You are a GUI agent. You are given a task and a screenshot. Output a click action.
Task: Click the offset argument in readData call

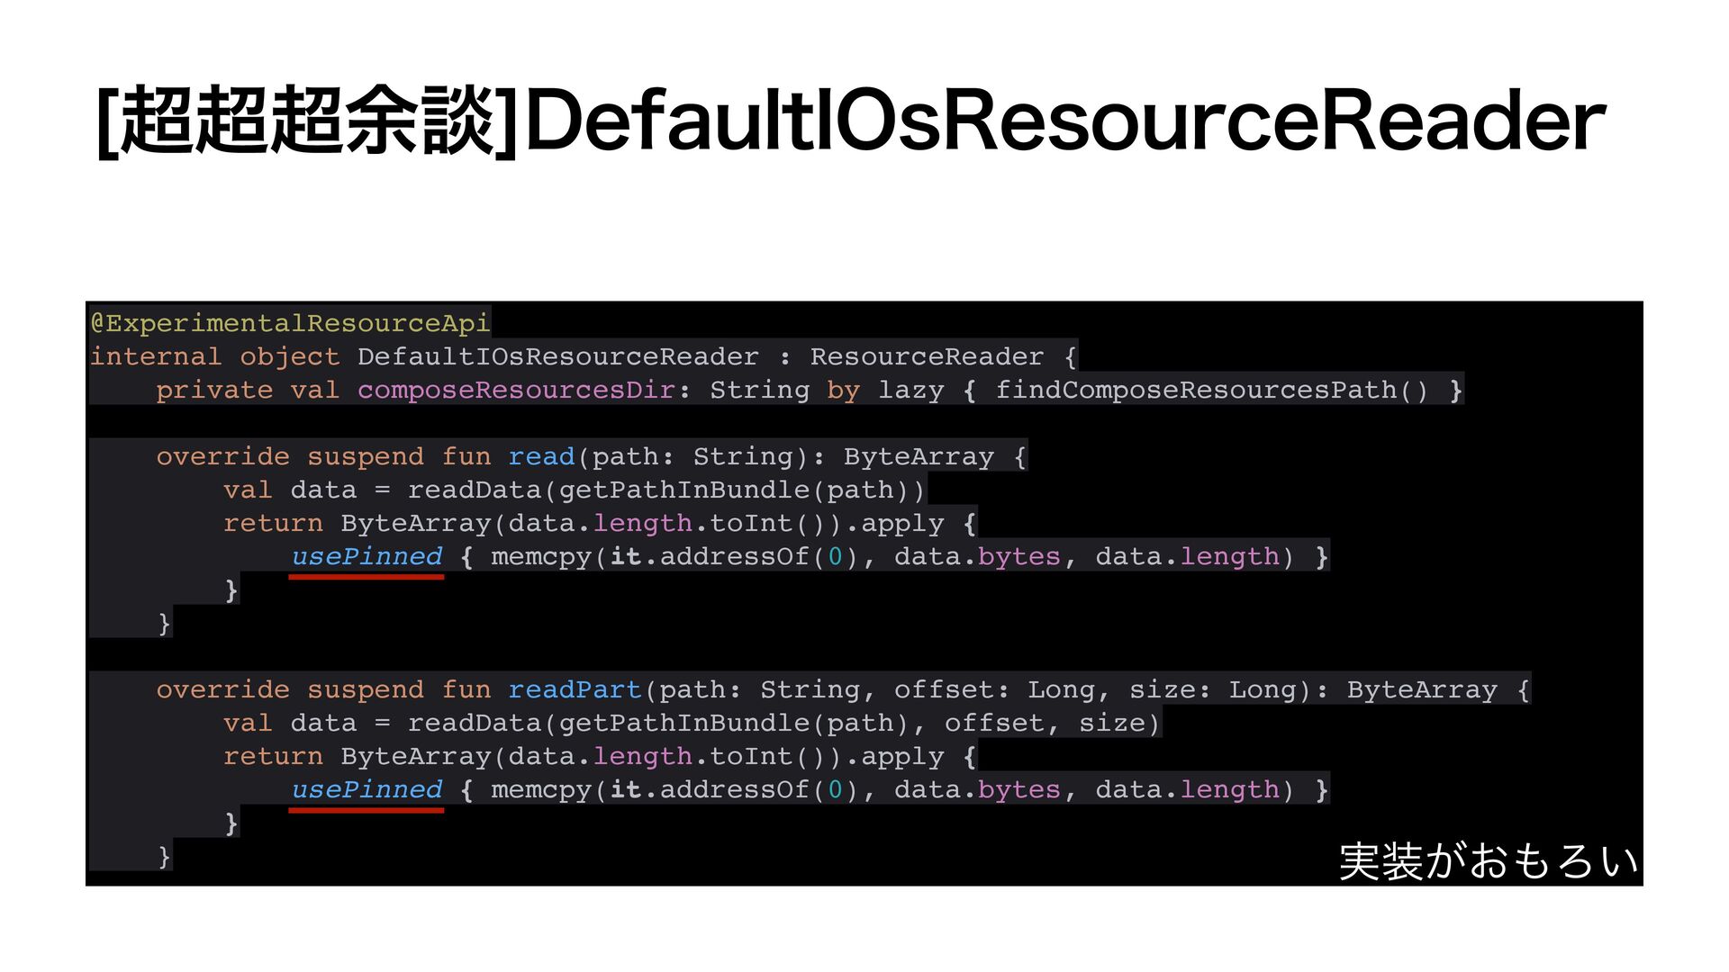pos(993,723)
